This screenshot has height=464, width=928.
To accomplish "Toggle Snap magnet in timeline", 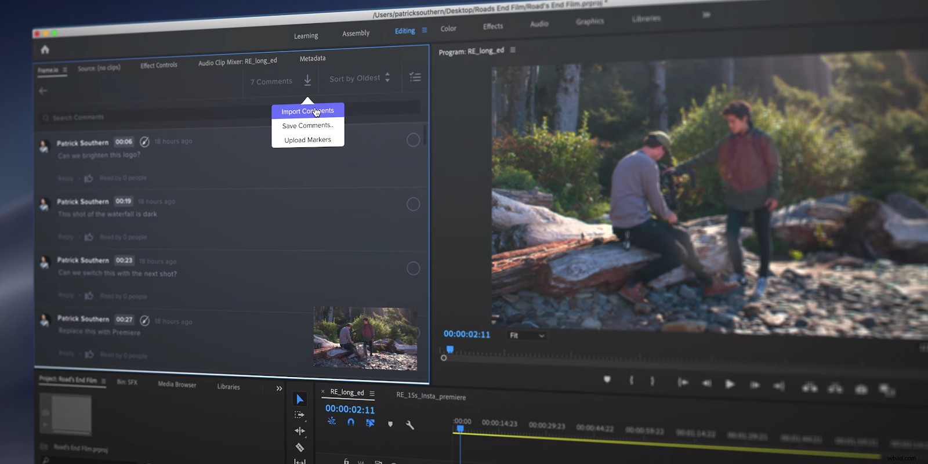I will (x=350, y=422).
